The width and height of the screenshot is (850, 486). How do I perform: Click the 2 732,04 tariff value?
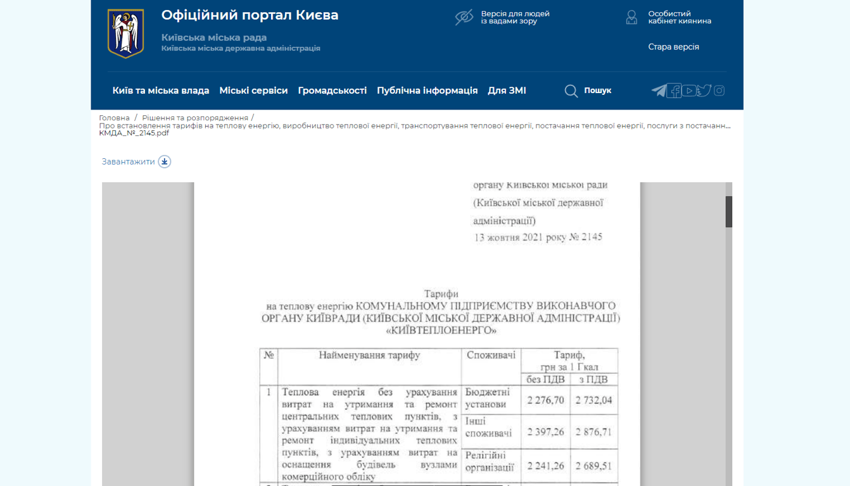pos(593,400)
